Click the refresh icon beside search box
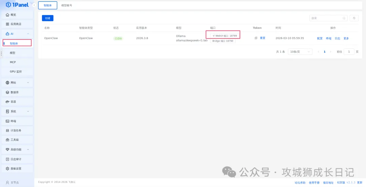 pyautogui.click(x=354, y=18)
